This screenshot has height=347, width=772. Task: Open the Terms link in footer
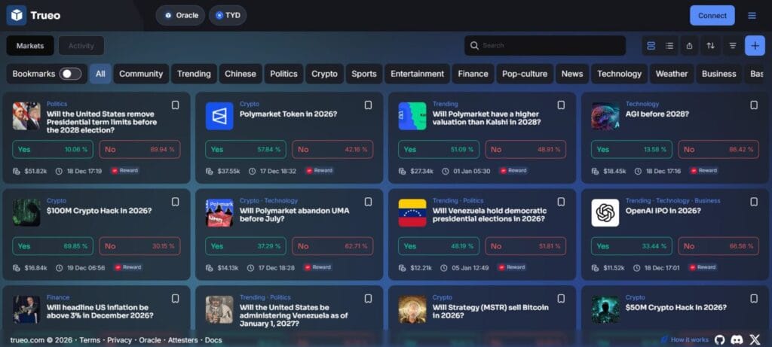click(x=90, y=340)
